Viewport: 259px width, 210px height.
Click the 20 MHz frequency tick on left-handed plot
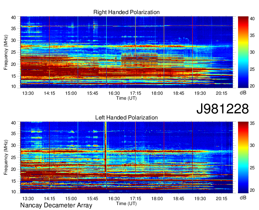pos(13,169)
